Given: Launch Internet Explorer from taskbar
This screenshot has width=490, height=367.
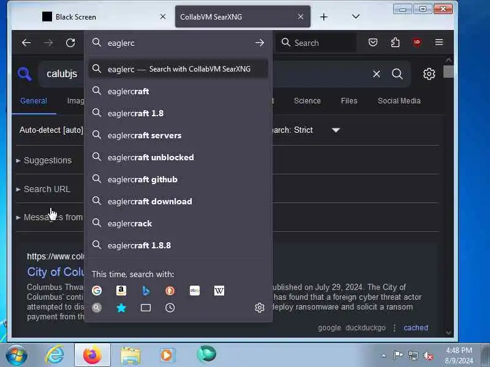Looking at the screenshot, I should [x=55, y=355].
